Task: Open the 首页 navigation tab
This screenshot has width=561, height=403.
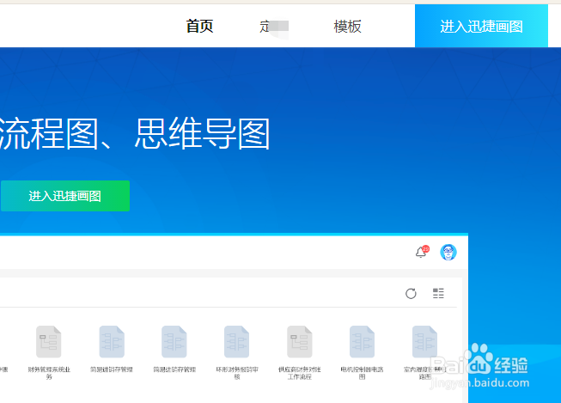Action: pyautogui.click(x=199, y=26)
